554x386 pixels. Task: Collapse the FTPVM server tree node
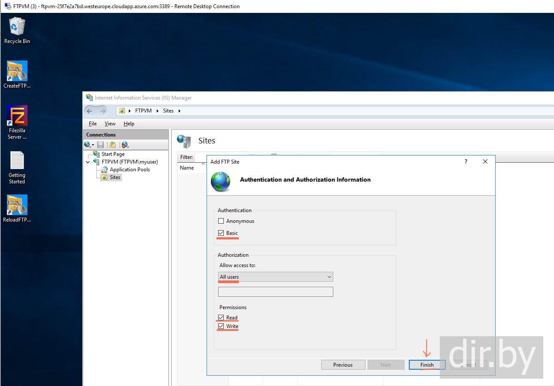[88, 162]
